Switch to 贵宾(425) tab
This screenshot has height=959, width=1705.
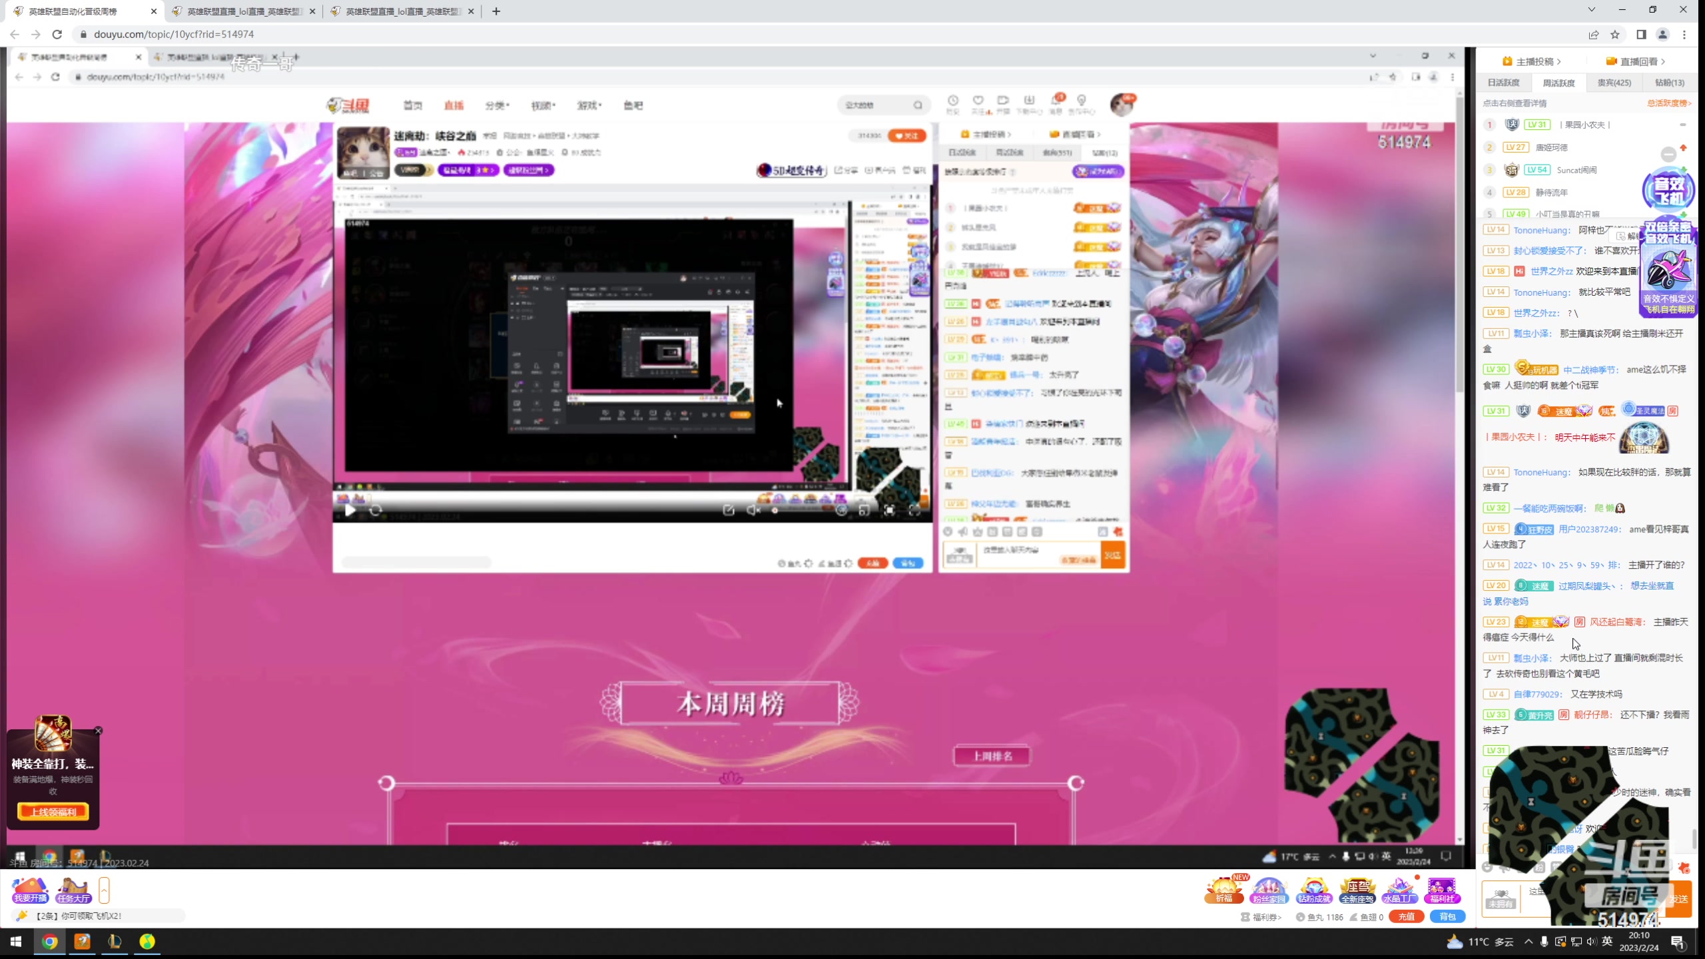1614,83
